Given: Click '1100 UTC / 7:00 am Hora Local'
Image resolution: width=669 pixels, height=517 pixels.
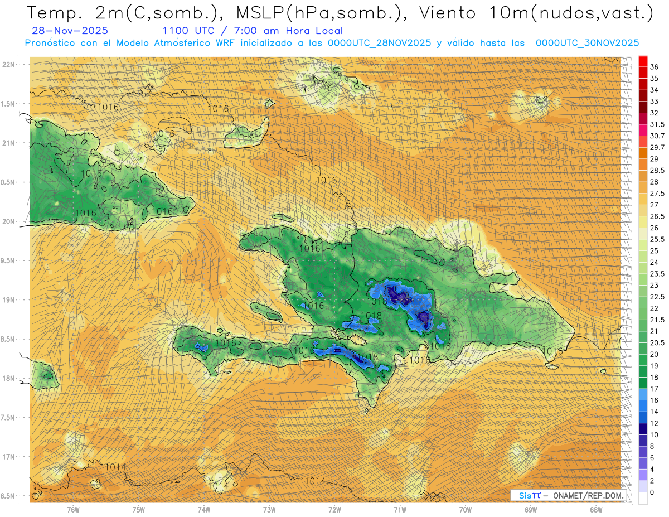Looking at the screenshot, I should tap(253, 31).
